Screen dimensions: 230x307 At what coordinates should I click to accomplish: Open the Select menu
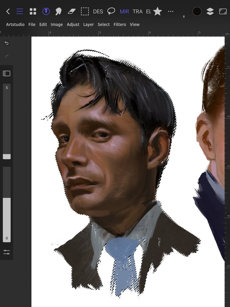pos(104,25)
